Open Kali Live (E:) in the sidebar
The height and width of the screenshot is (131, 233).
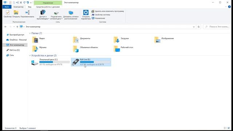13,50
